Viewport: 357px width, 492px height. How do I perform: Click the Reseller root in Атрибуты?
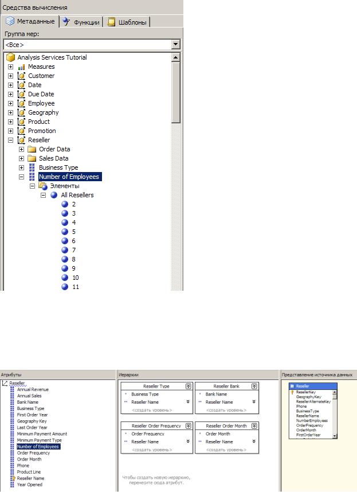coord(17,383)
